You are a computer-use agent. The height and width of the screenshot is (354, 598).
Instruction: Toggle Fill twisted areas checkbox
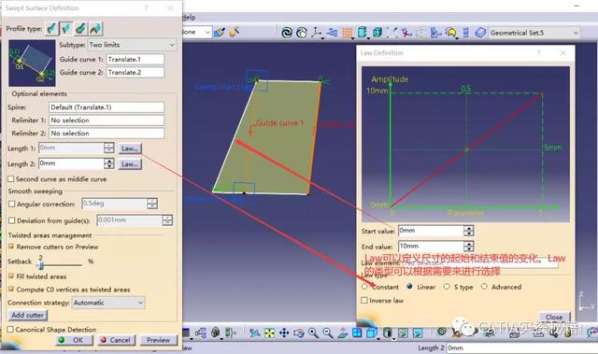(11, 276)
